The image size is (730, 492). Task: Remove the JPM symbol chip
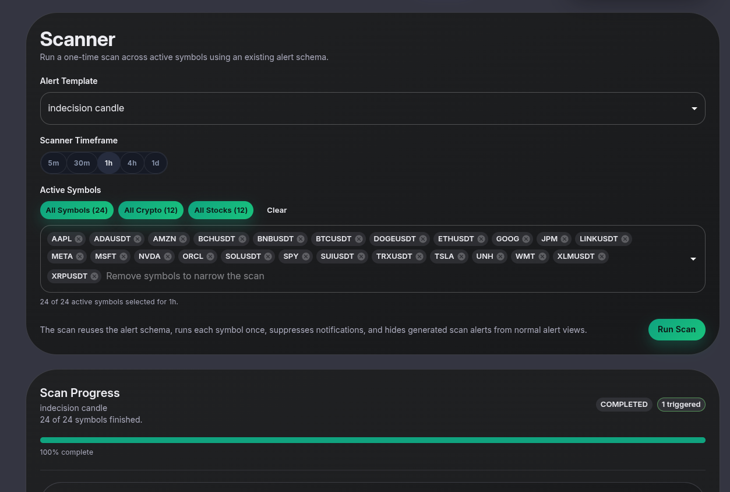[x=565, y=239]
